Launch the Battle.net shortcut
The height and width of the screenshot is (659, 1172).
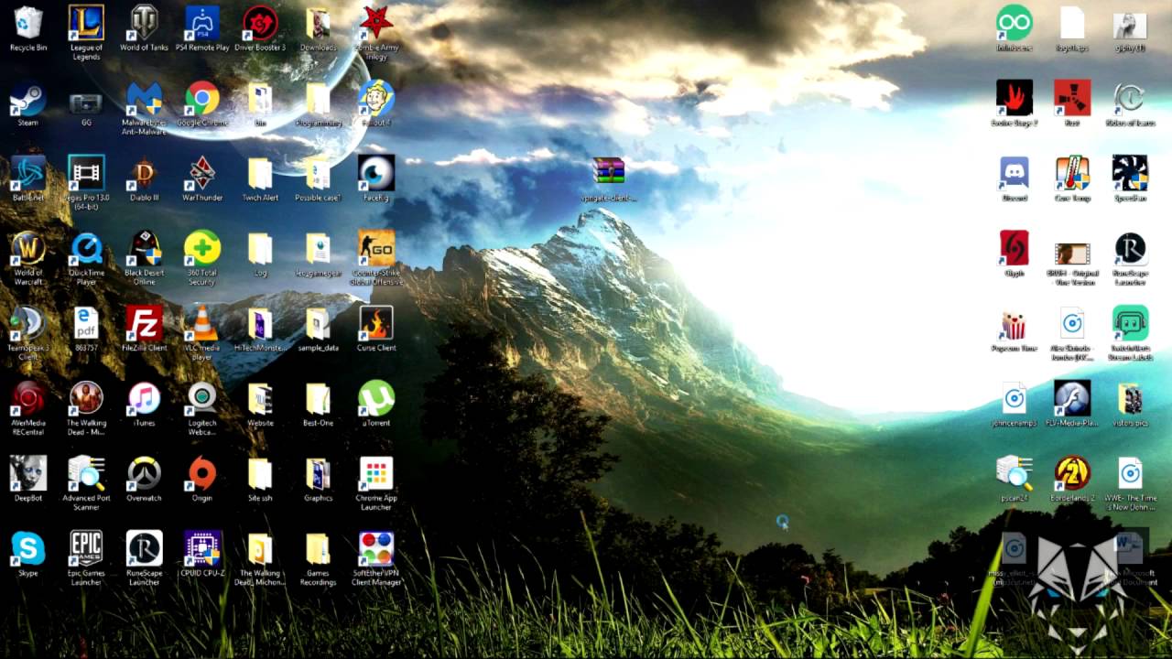point(28,173)
